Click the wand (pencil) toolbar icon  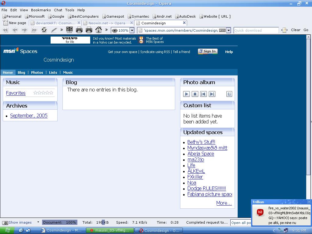tap(54, 30)
